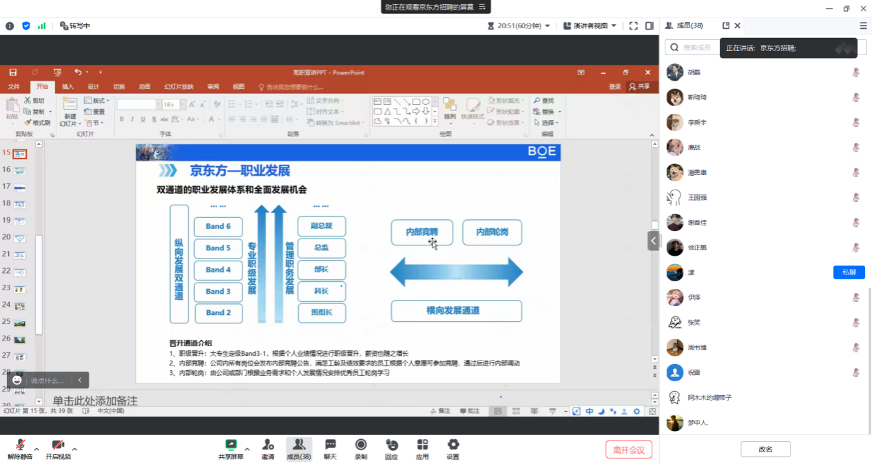Select slide 16 thumbnail in PowerPoint

(20, 170)
